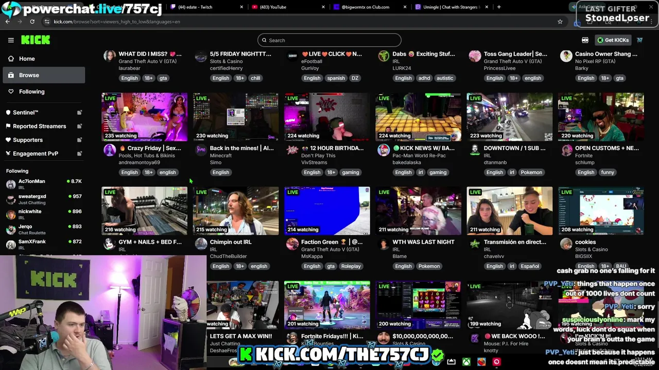Image resolution: width=659 pixels, height=370 pixels.
Task: Click MsKappa channel avatar
Action: [x=292, y=244]
